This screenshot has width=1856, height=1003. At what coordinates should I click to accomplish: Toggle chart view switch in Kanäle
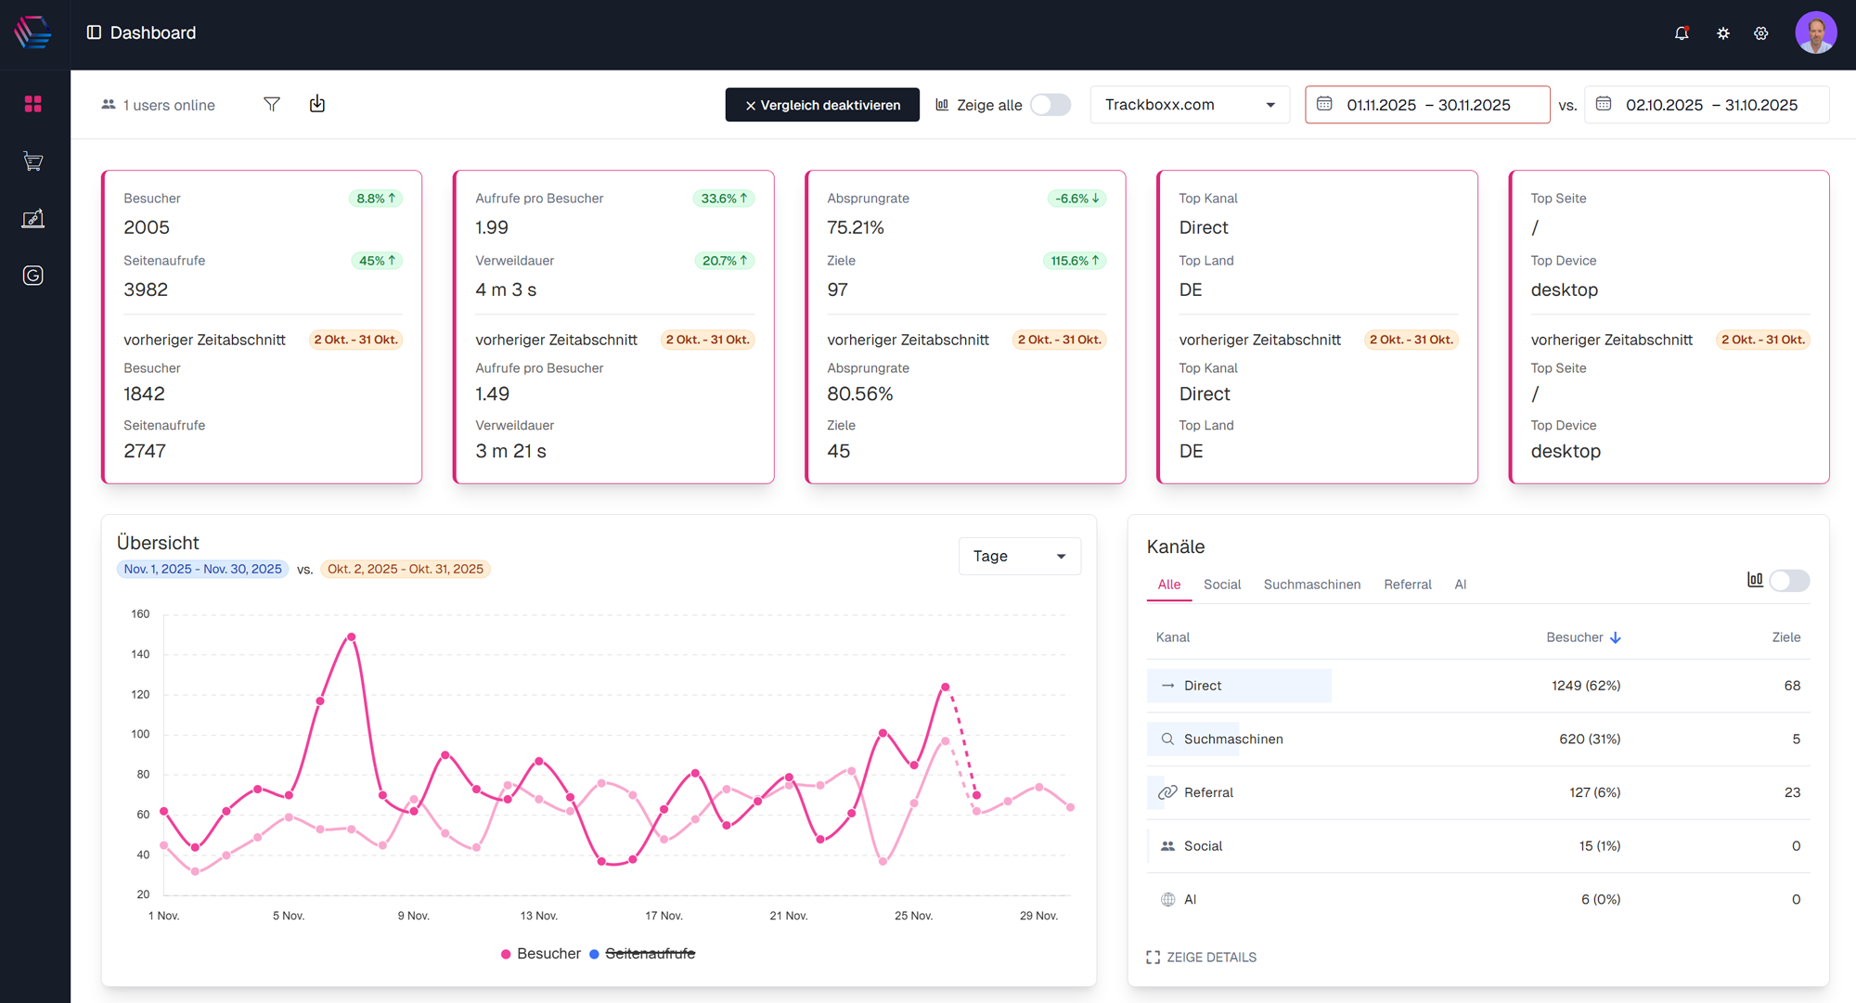[1789, 581]
